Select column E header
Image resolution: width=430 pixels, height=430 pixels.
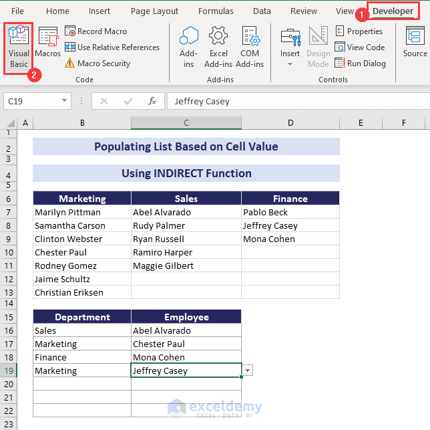click(361, 123)
